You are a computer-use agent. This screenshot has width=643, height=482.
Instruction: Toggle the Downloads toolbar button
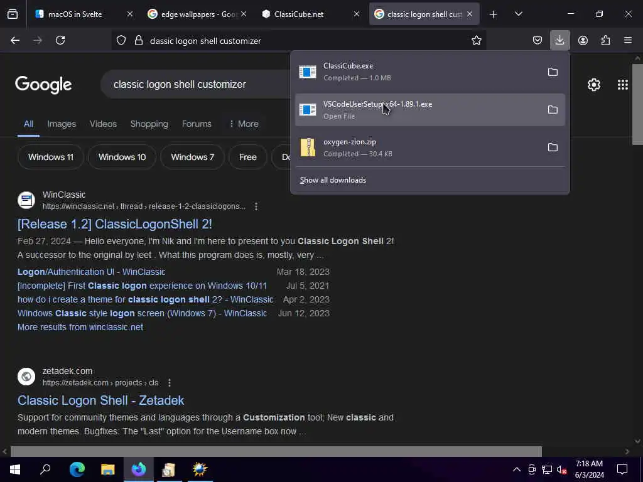(559, 40)
